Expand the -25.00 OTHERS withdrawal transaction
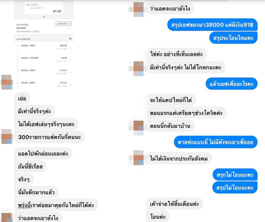 pos(70,60)
